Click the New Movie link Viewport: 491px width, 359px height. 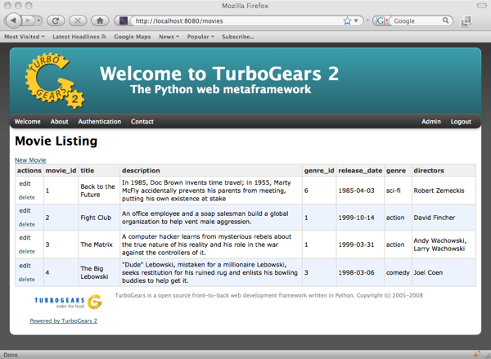30,160
